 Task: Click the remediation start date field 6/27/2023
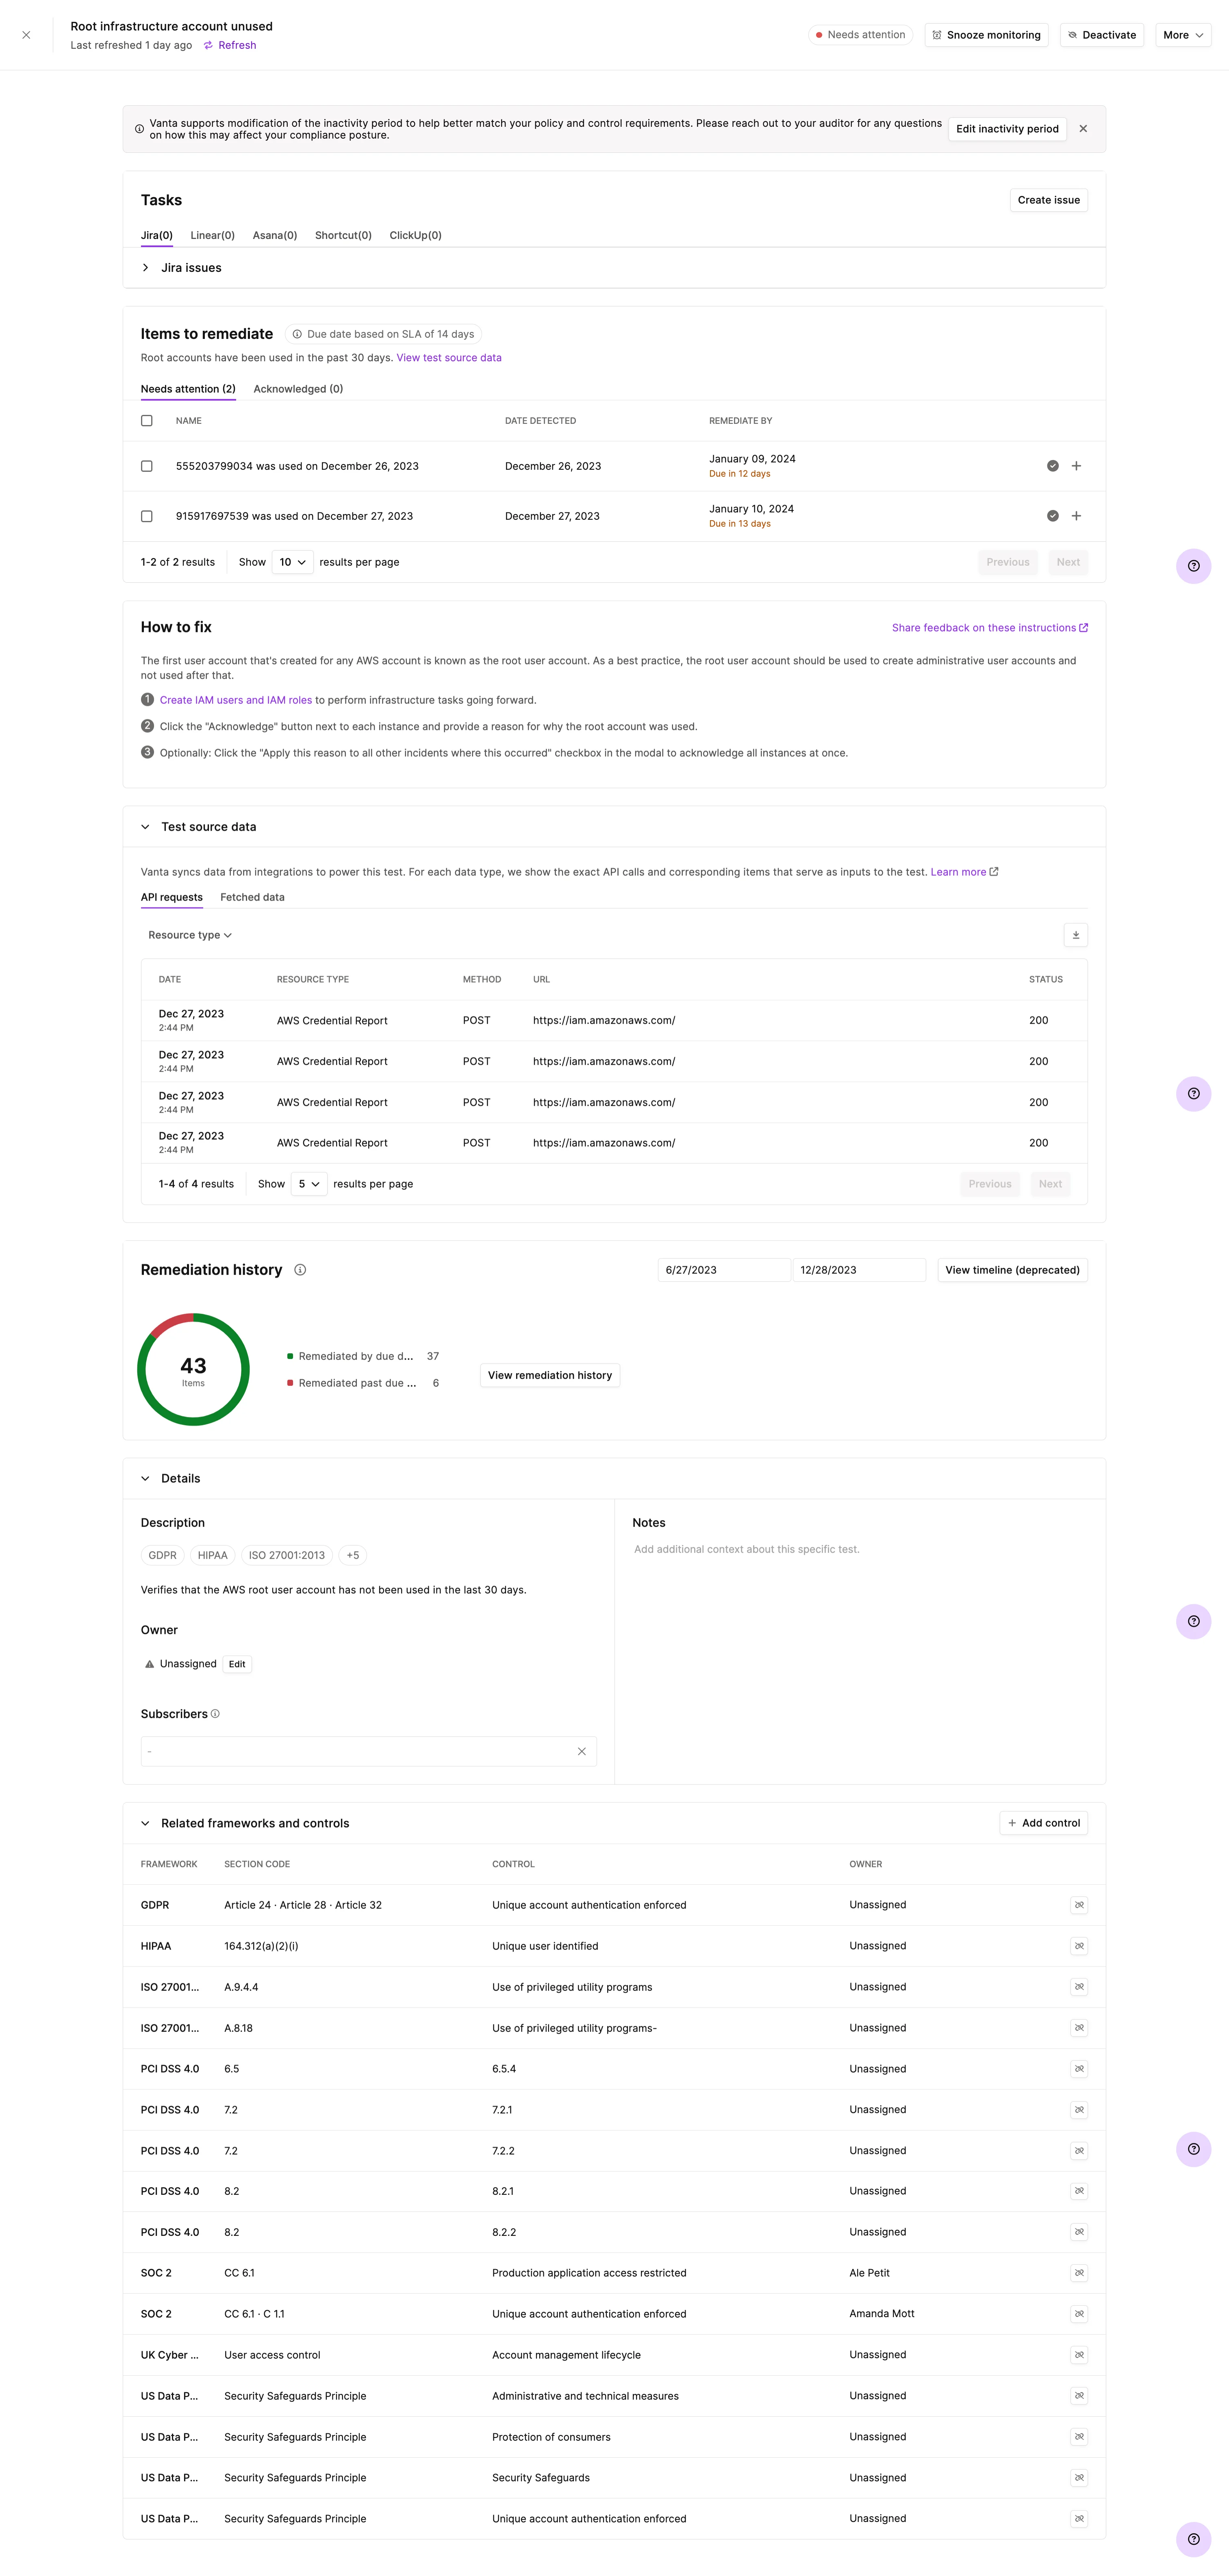pyautogui.click(x=723, y=1270)
